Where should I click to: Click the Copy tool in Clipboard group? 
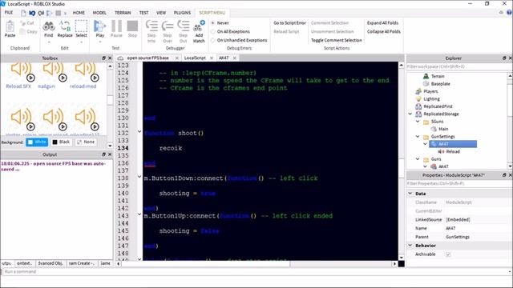[x=28, y=32]
